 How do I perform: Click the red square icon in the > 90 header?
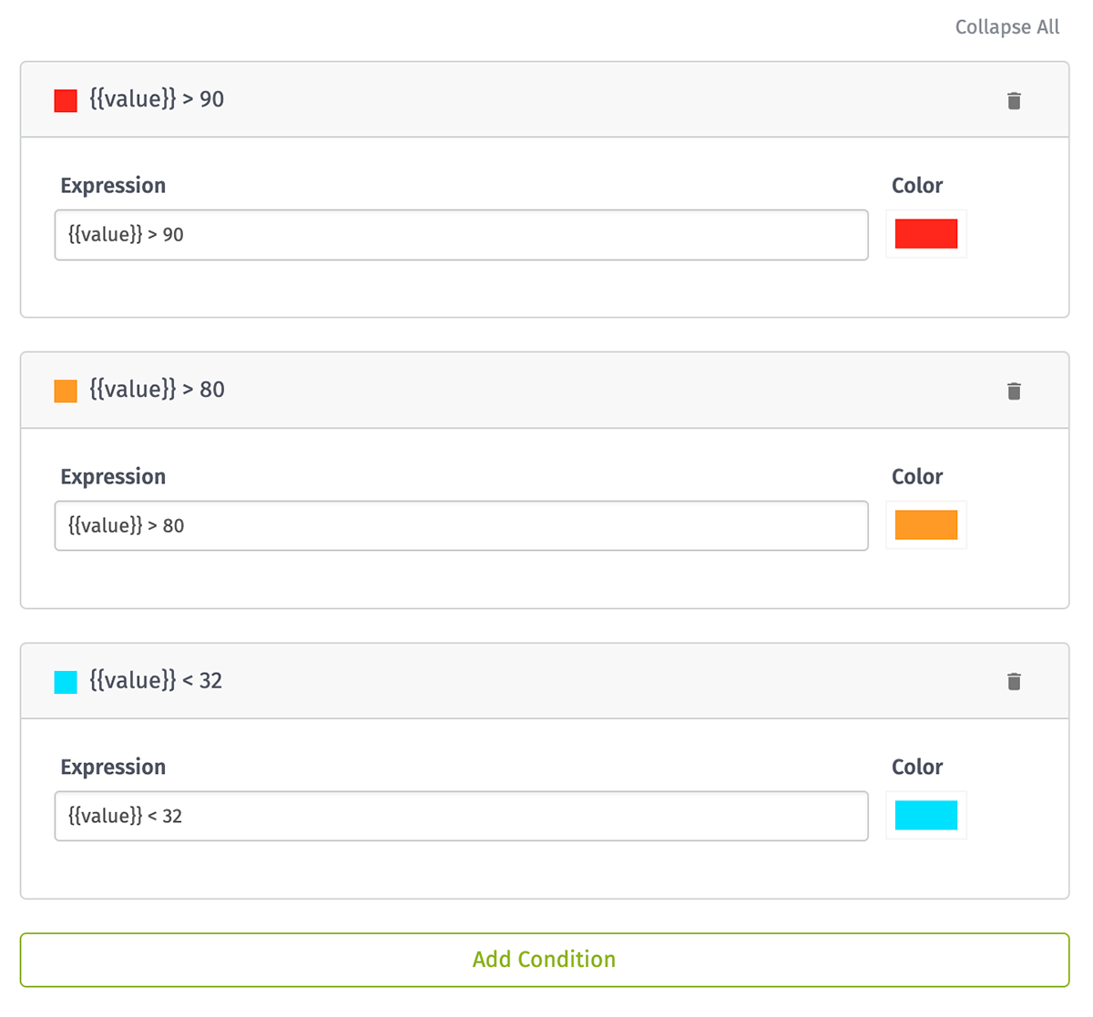pos(66,100)
